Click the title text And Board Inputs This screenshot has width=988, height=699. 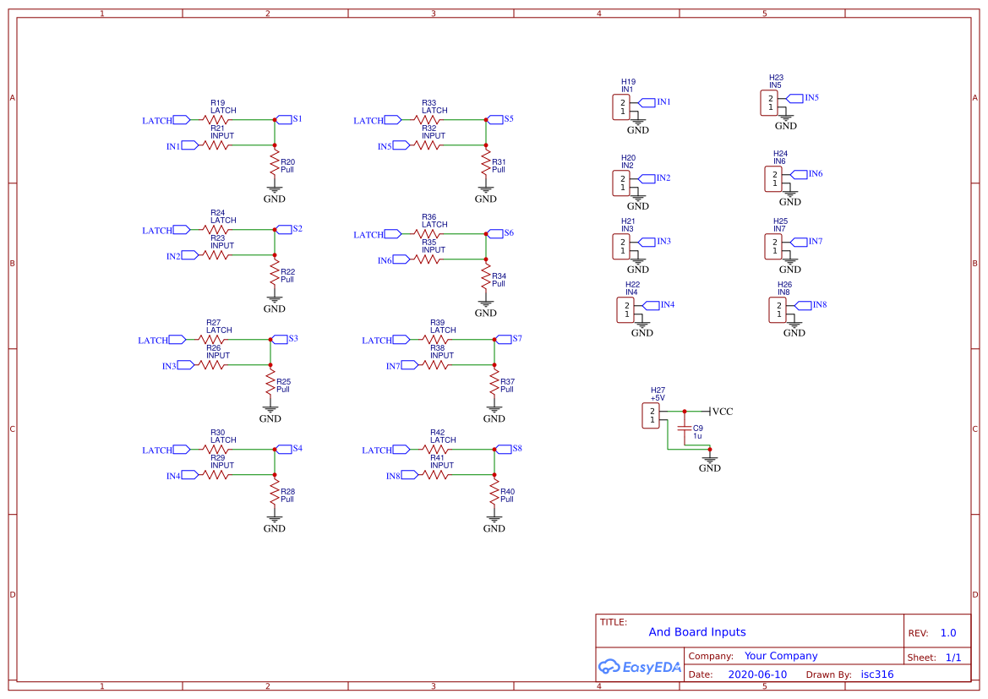click(x=697, y=631)
